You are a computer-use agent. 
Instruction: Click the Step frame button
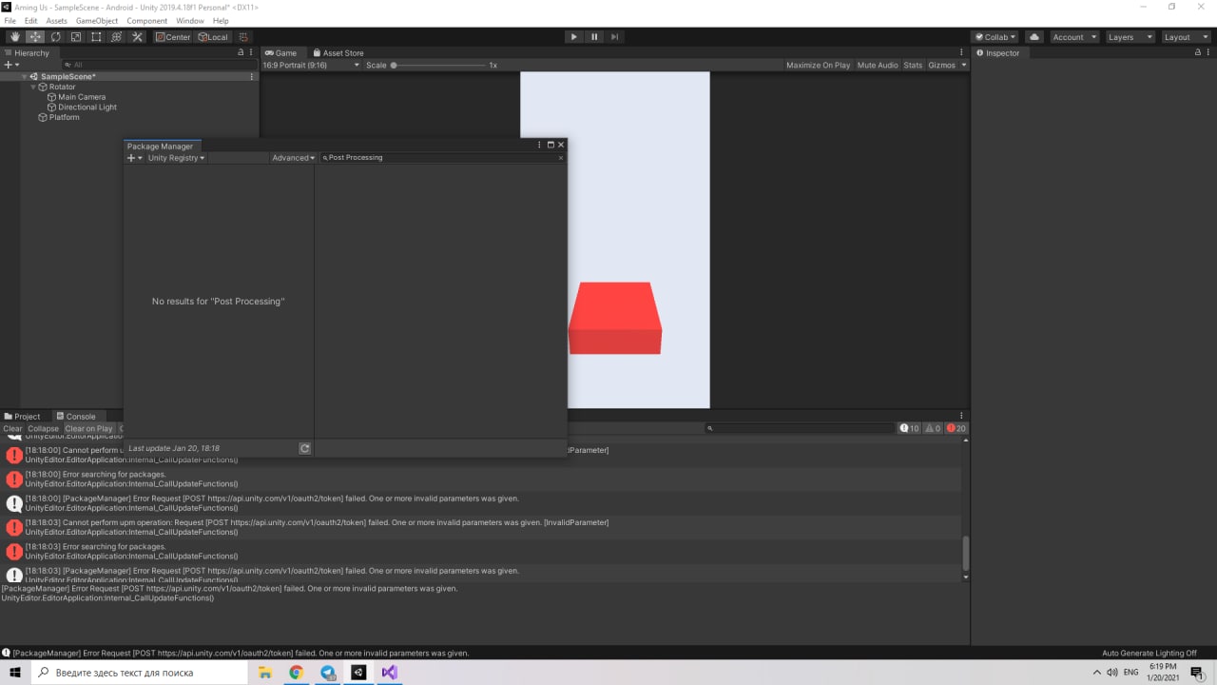tap(615, 37)
